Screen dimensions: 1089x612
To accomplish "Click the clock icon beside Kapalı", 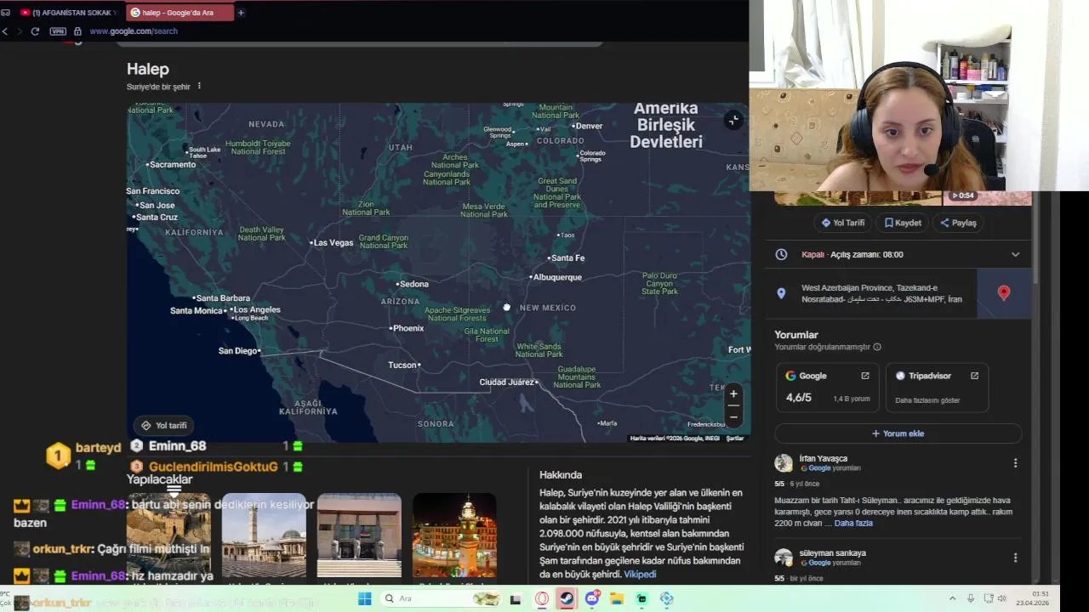I will point(781,254).
